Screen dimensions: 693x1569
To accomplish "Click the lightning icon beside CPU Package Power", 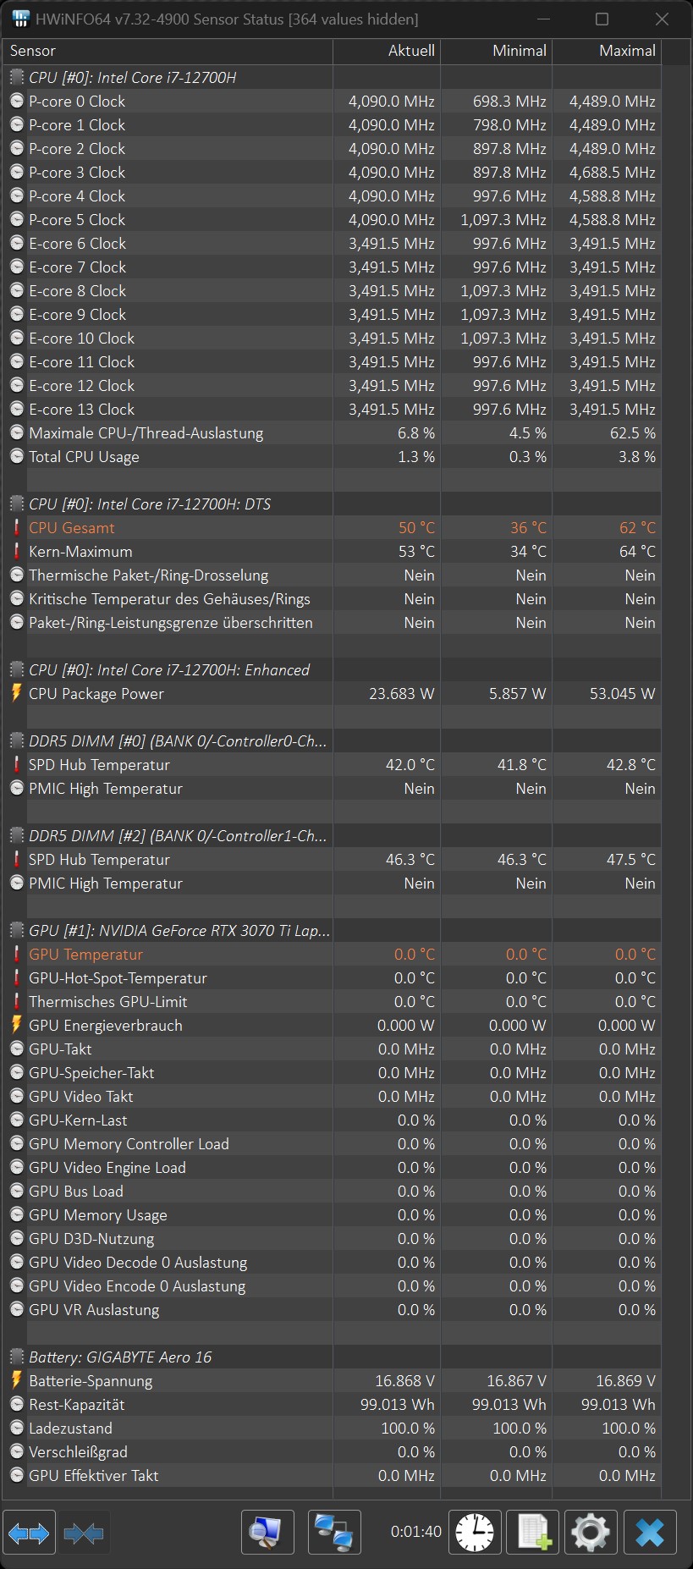I will tap(17, 693).
